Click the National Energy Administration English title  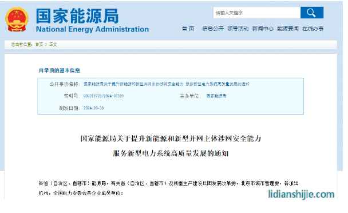tap(92, 29)
